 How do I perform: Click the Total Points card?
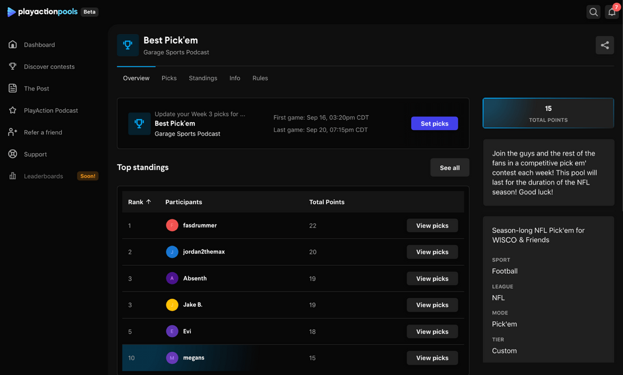[548, 113]
